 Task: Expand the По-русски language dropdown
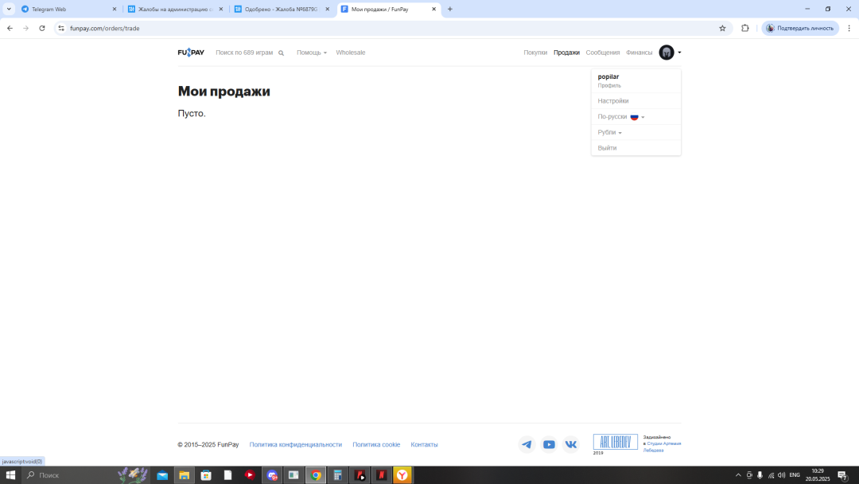click(x=620, y=117)
